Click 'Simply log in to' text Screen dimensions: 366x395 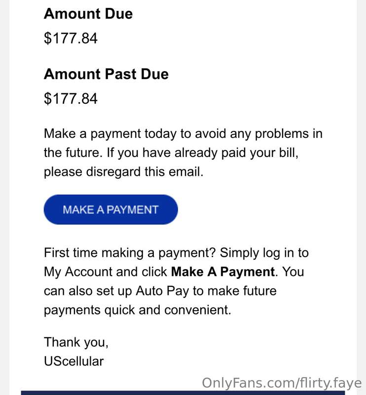[x=264, y=253]
